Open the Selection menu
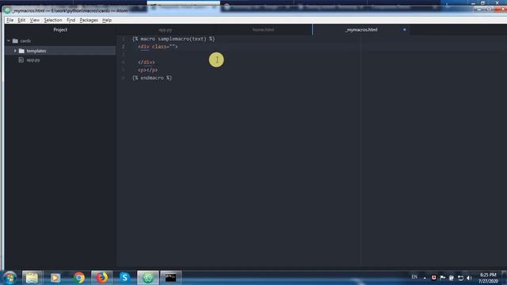 click(x=53, y=20)
